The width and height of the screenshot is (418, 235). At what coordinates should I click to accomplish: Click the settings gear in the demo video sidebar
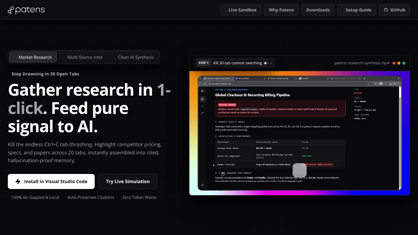pos(202,185)
